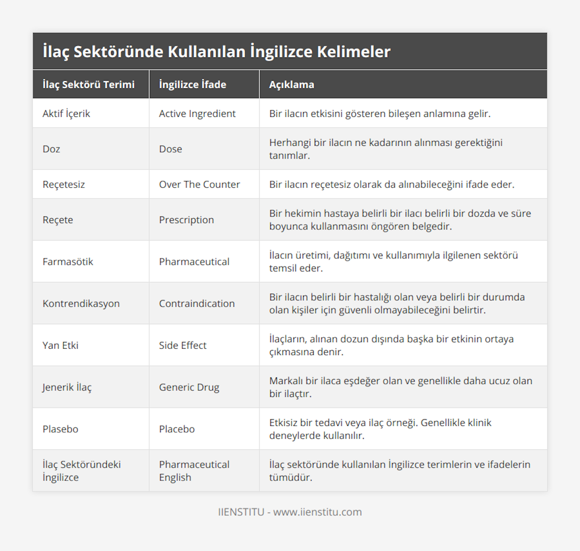
Task: Select the Generic Drug cell
Action: (189, 387)
